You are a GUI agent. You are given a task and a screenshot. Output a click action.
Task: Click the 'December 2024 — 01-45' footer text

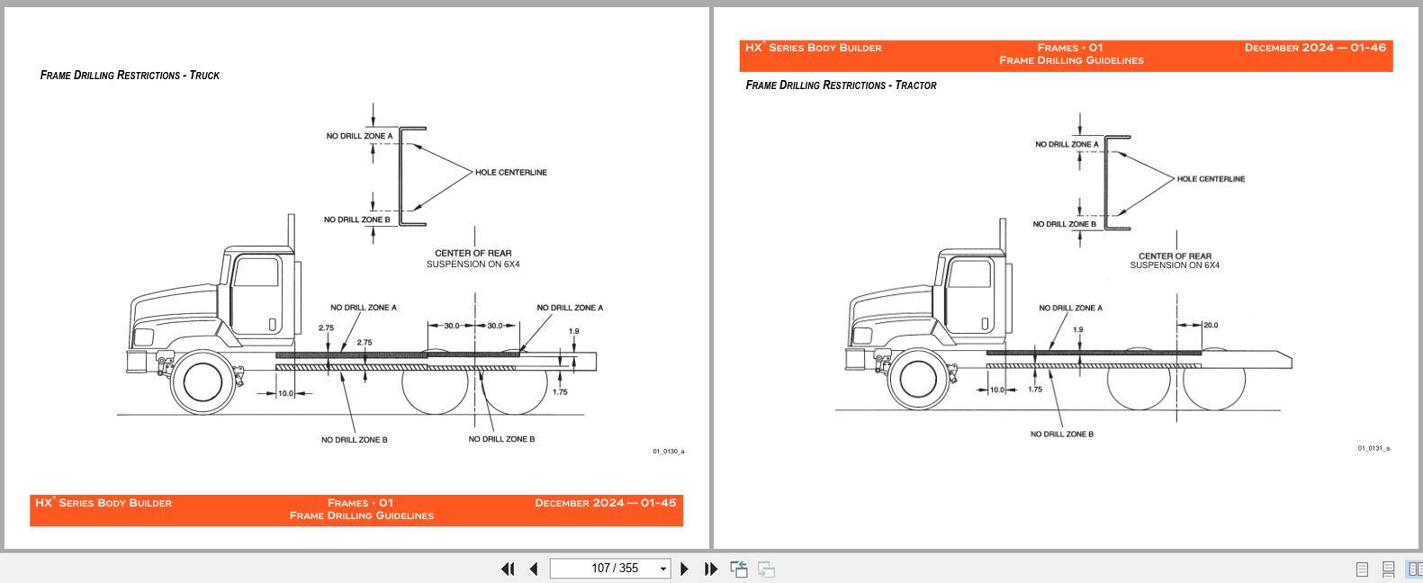(x=606, y=503)
